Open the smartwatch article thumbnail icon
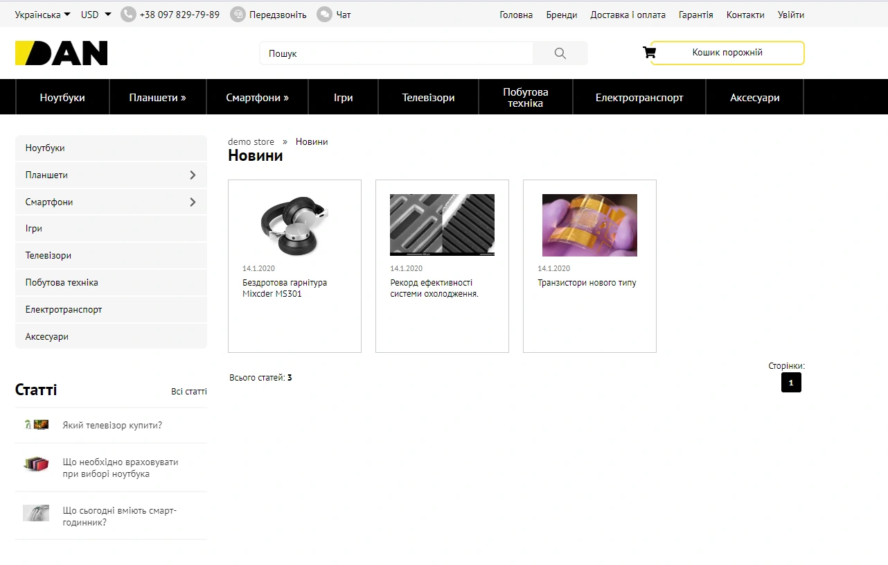 coord(36,513)
